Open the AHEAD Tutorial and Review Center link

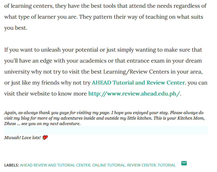tap(138, 83)
